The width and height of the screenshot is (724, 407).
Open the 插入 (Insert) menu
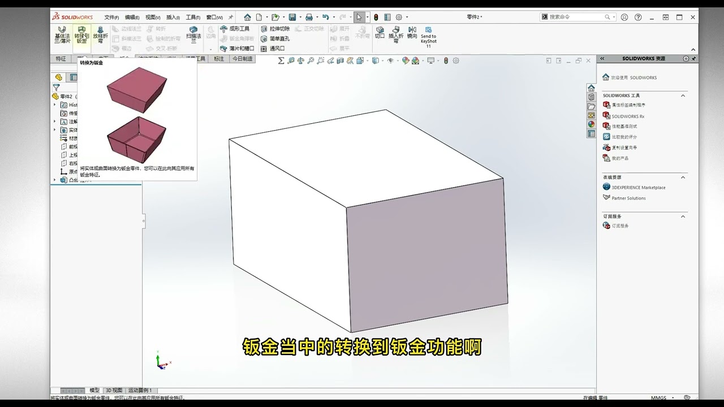173,18
